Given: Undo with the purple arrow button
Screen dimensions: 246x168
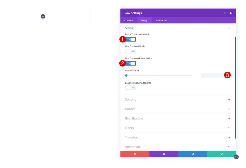Looking at the screenshot, I should (164, 154).
